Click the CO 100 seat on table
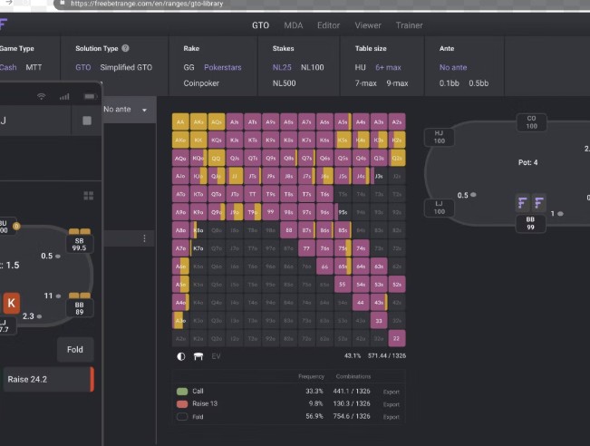Viewport: 590px width, 446px height. [x=531, y=122]
